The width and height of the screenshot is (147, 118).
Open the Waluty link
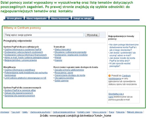[x=58, y=58]
